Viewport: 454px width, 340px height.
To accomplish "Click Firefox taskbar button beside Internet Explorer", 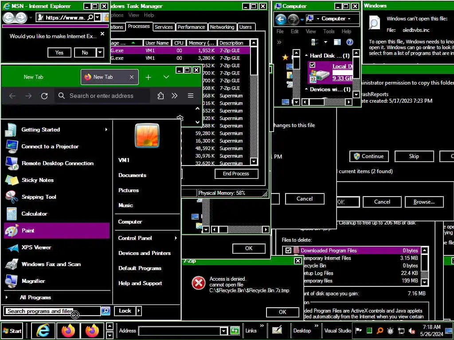I will [68, 331].
